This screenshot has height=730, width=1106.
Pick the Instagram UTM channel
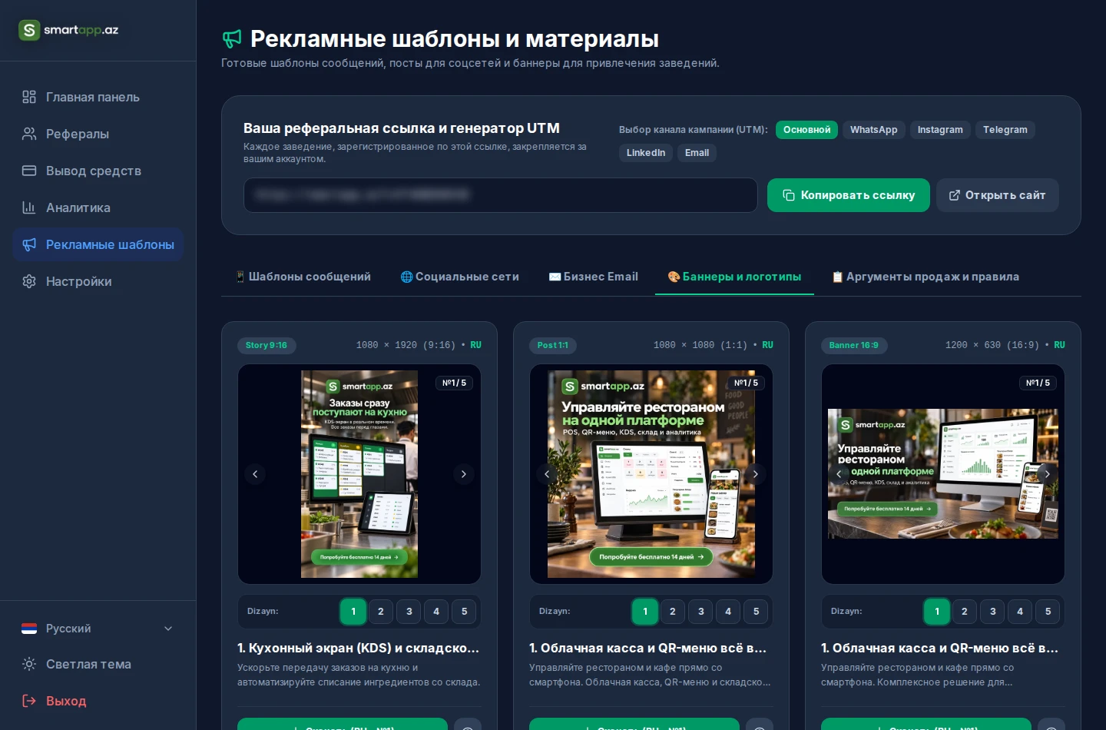940,130
